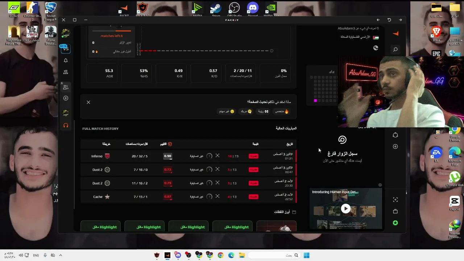Choose the sad face emoji reaction in feedback prompt

click(227, 111)
